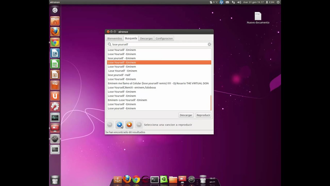Click the red screen recorder launcher icon

(55, 128)
